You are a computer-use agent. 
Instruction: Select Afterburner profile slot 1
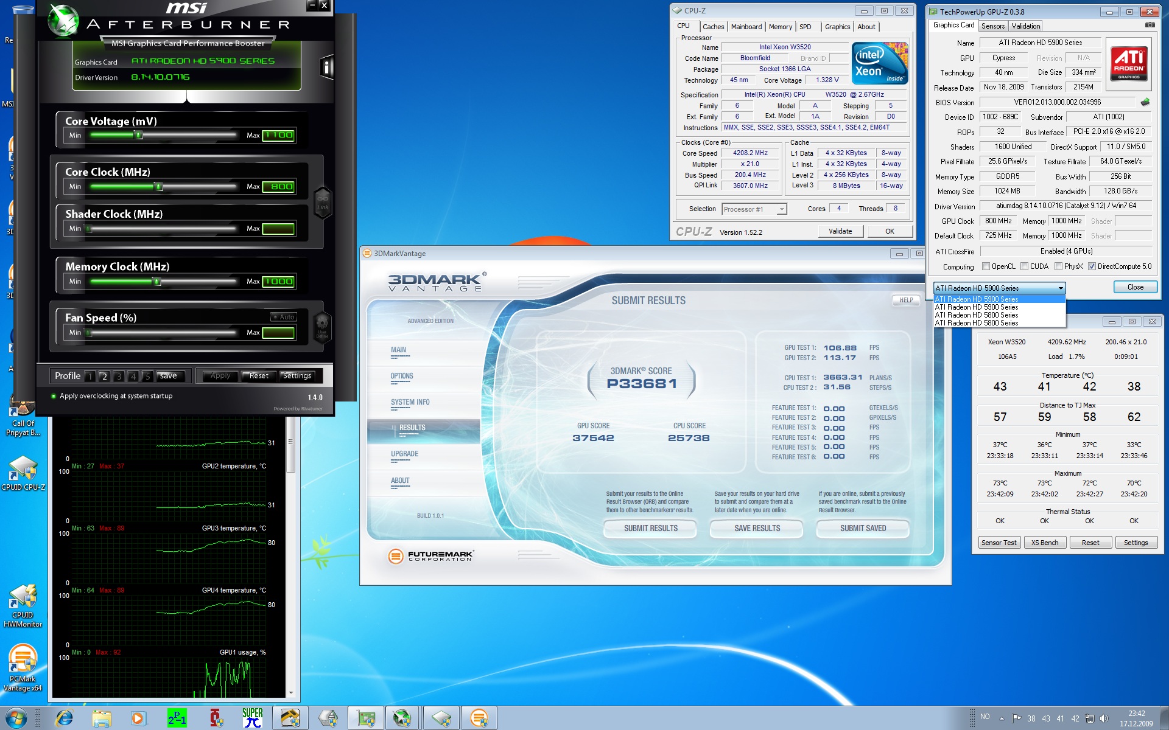coord(90,377)
